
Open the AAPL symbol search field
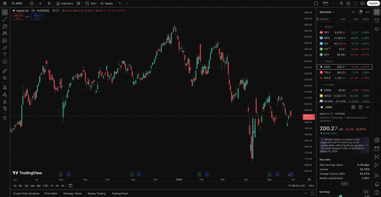17,3
